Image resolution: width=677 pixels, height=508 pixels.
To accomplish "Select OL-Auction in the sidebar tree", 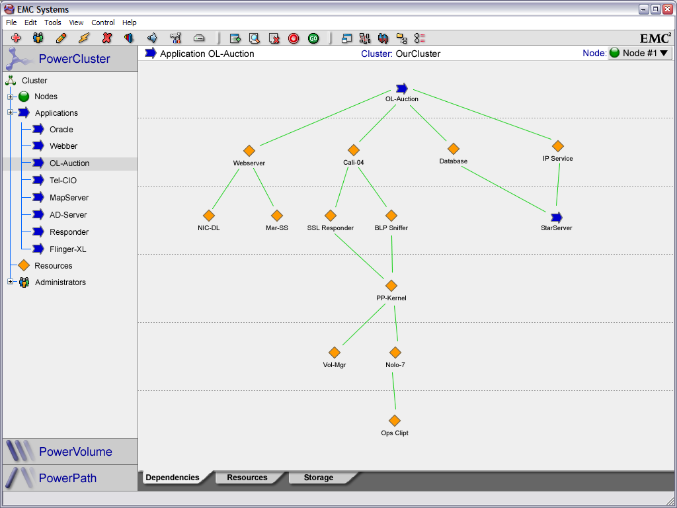I will (x=69, y=163).
